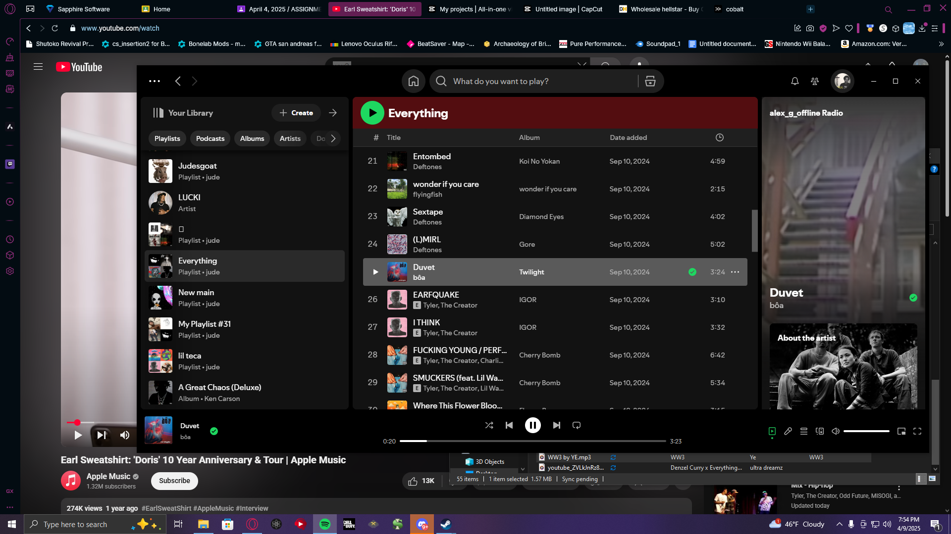Open Spotify notifications bell
This screenshot has width=951, height=534.
[794, 81]
